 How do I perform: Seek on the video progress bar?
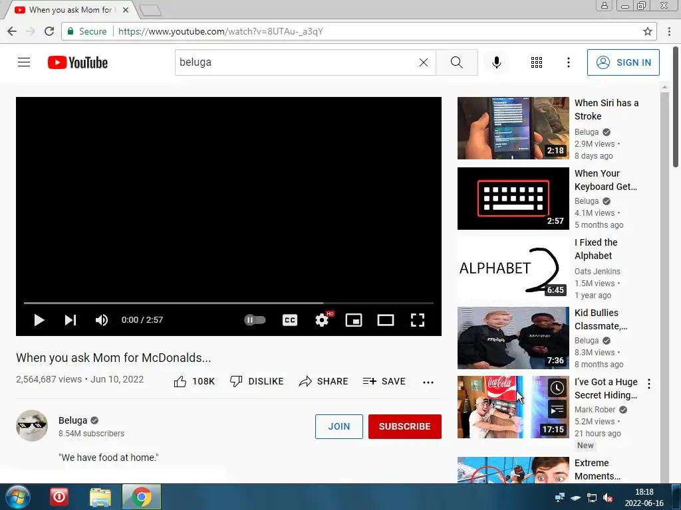point(229,303)
